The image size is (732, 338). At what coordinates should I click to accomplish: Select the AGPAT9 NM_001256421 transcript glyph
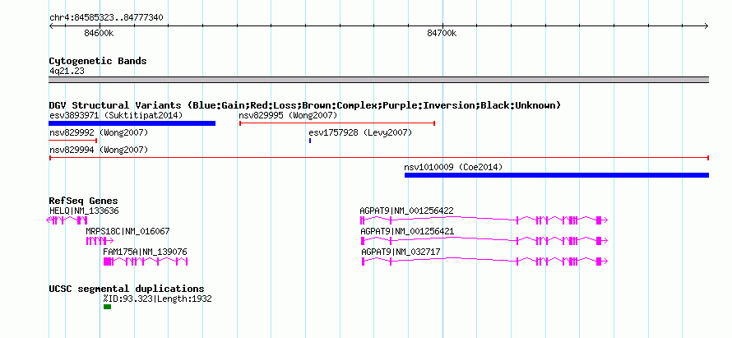coord(484,241)
